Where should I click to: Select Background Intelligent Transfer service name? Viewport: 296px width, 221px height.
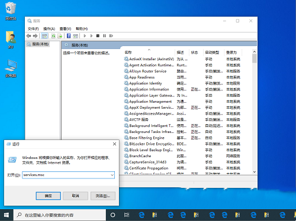[152, 126]
